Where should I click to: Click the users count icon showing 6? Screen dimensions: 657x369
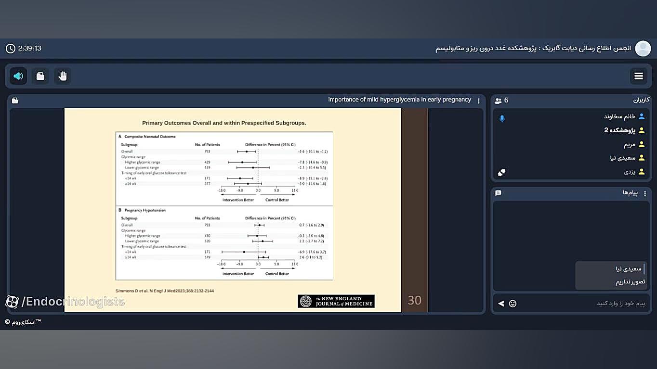498,101
